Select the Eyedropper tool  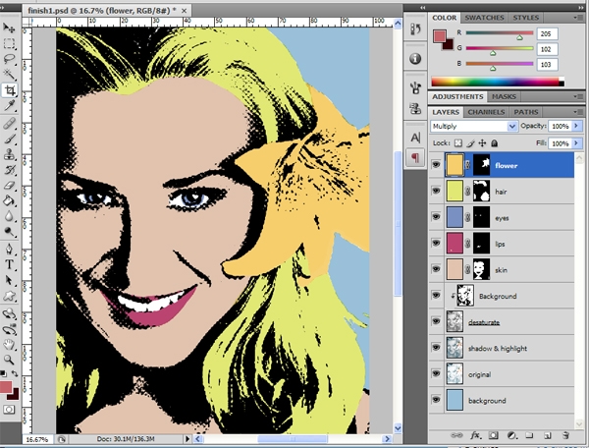(9, 106)
